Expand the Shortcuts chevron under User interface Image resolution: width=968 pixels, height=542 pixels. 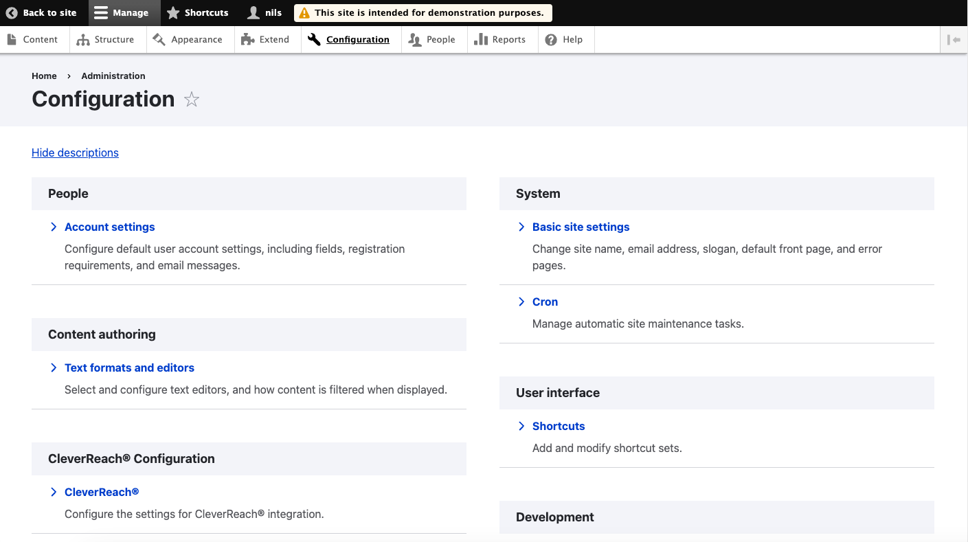tap(521, 426)
